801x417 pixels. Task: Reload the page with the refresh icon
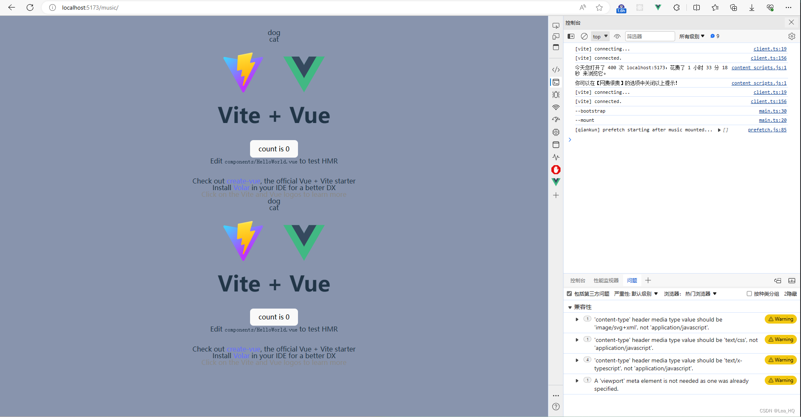click(x=30, y=8)
